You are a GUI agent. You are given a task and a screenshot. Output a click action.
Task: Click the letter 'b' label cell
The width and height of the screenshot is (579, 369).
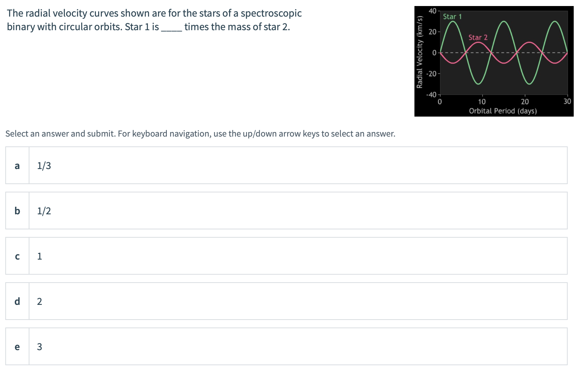tap(17, 211)
